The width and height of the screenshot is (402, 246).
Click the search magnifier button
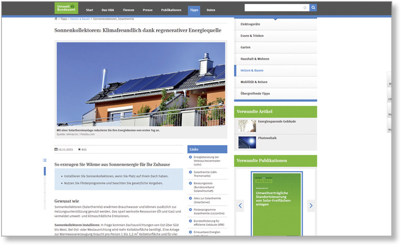coord(313,8)
